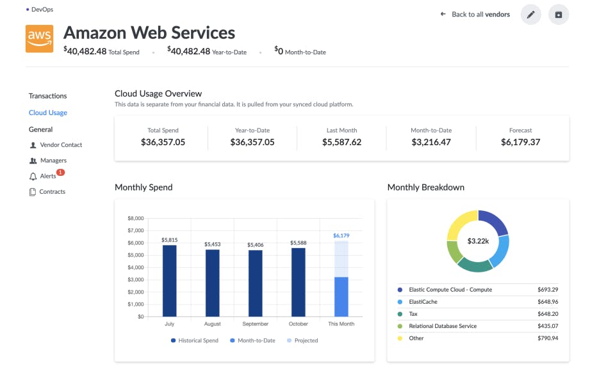Image resolution: width=615 pixels, height=376 pixels.
Task: Click the Tax row color dot
Action: 400,314
